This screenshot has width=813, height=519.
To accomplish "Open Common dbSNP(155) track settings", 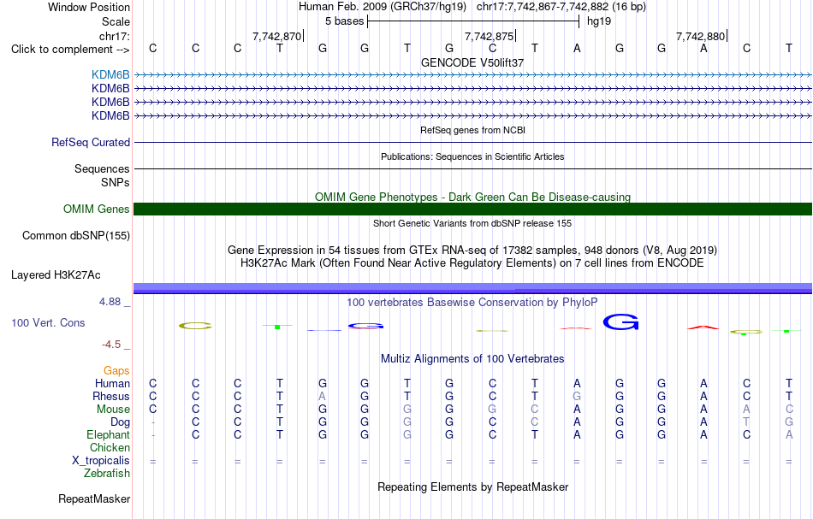I will [x=76, y=236].
